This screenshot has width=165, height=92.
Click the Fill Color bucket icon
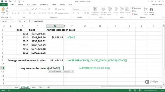[30, 13]
